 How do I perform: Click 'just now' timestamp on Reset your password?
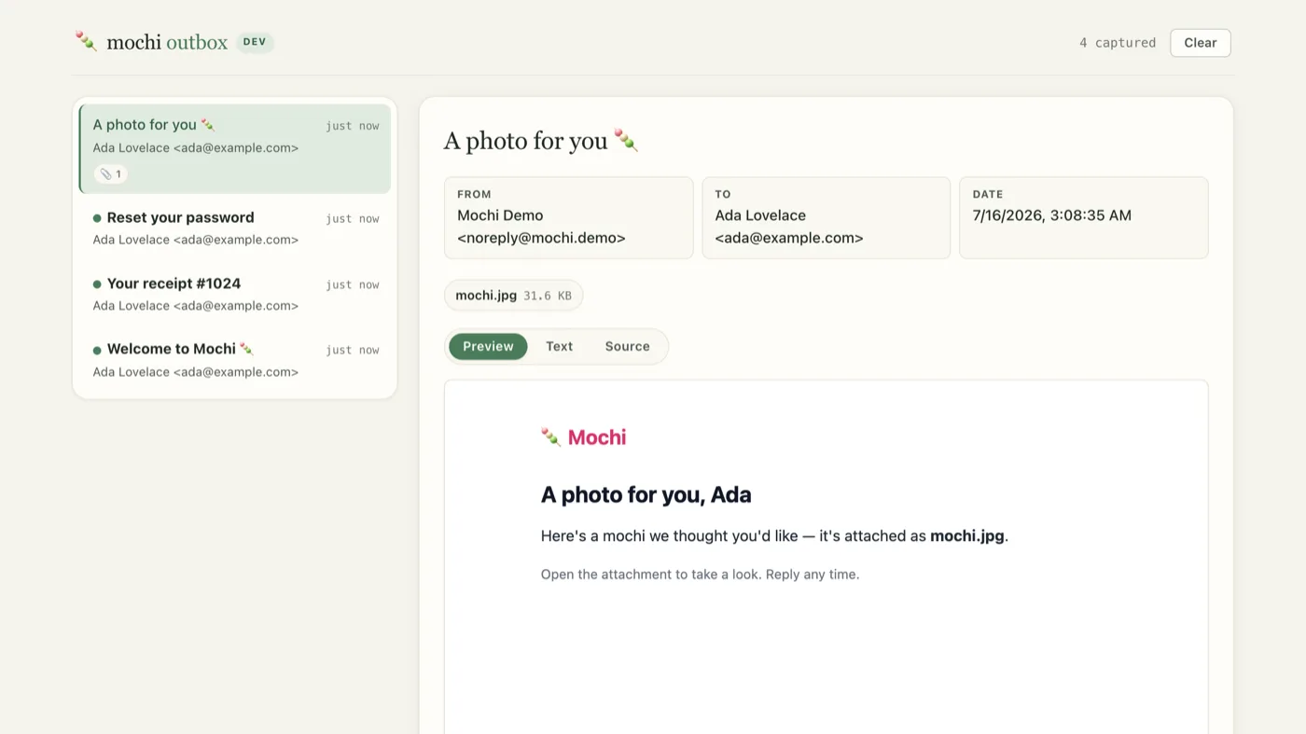[x=353, y=219]
